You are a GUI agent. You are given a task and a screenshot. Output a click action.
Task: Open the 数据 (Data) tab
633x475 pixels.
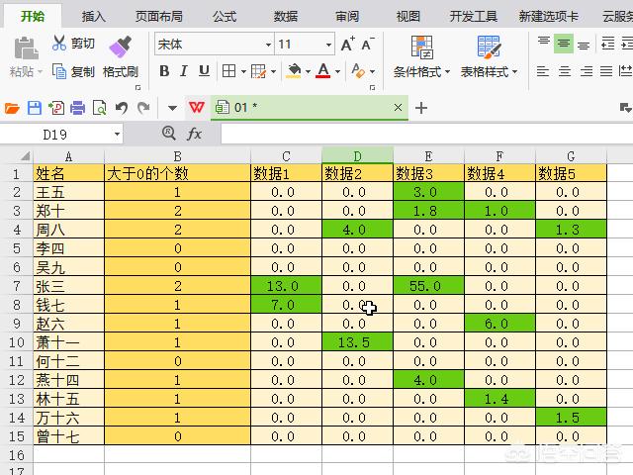286,16
